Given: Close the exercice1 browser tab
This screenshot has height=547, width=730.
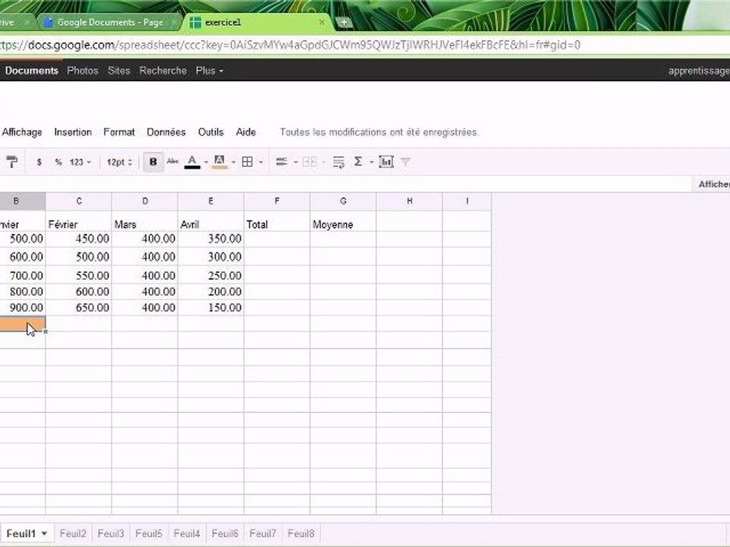Looking at the screenshot, I should [x=322, y=22].
